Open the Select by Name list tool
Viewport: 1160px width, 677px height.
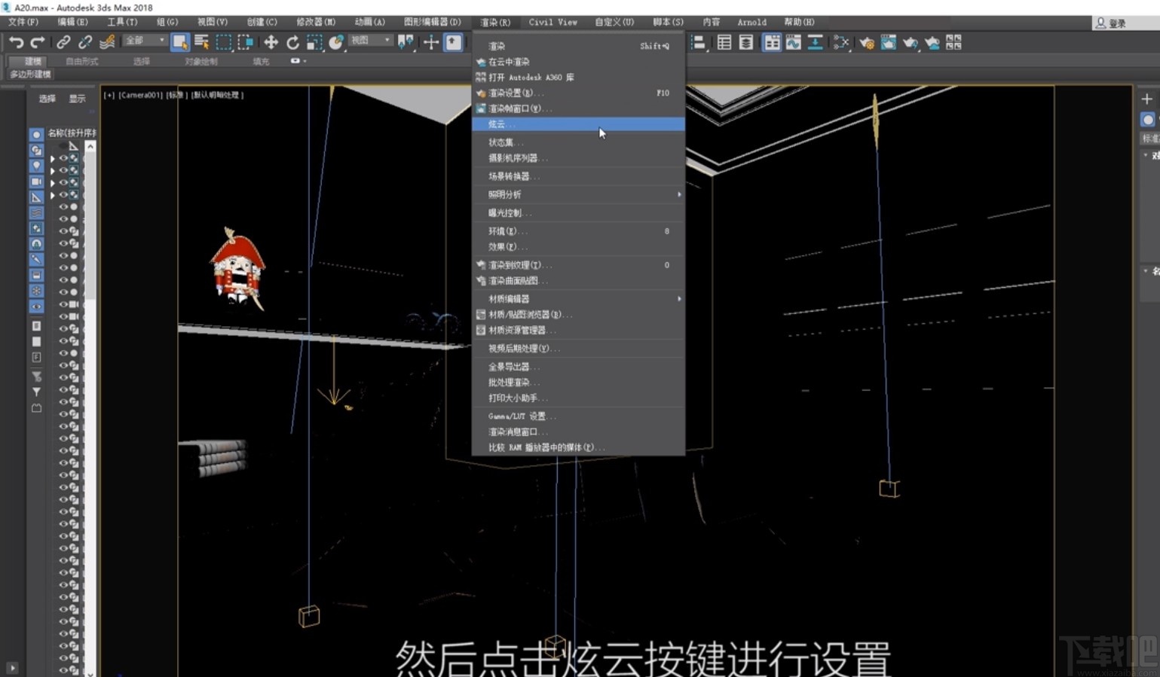click(x=201, y=43)
